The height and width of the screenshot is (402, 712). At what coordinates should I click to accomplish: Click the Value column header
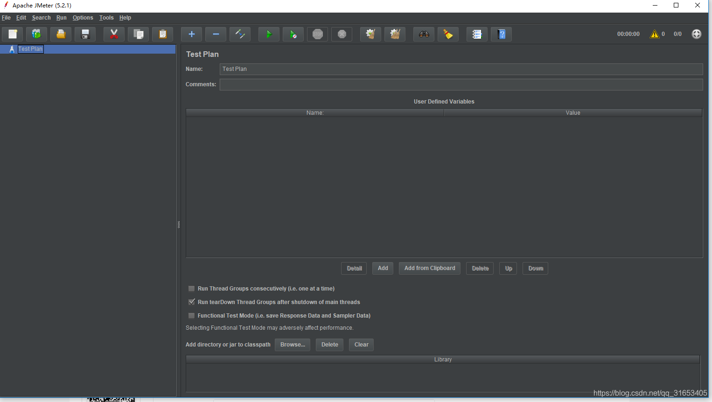pos(573,113)
